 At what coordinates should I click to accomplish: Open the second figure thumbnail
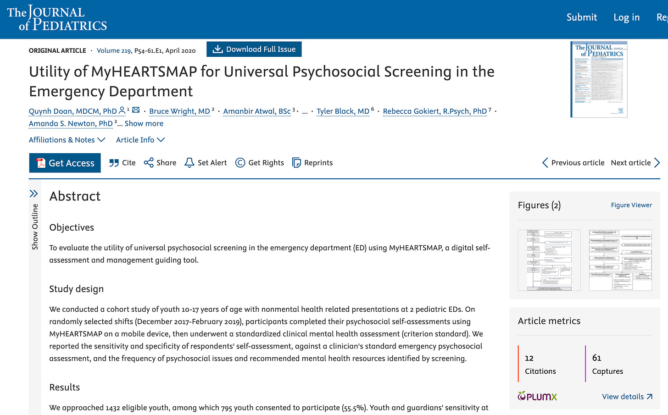620,260
